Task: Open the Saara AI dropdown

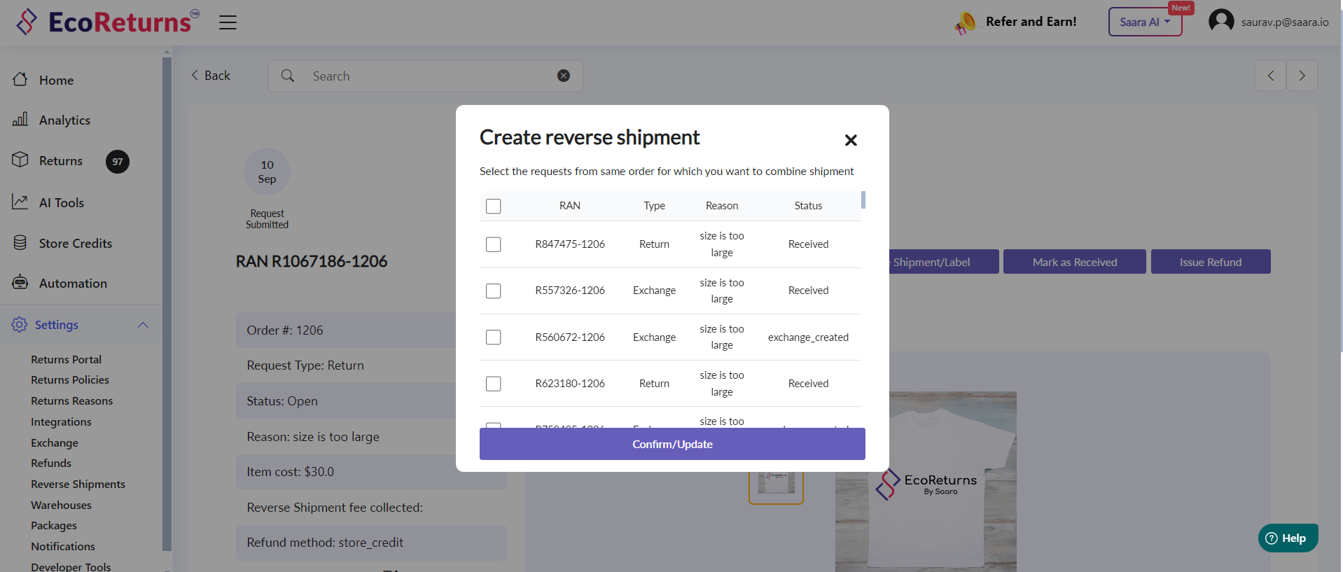Action: tap(1144, 22)
